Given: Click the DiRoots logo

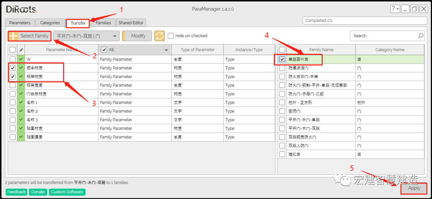Looking at the screenshot, I should [22, 9].
